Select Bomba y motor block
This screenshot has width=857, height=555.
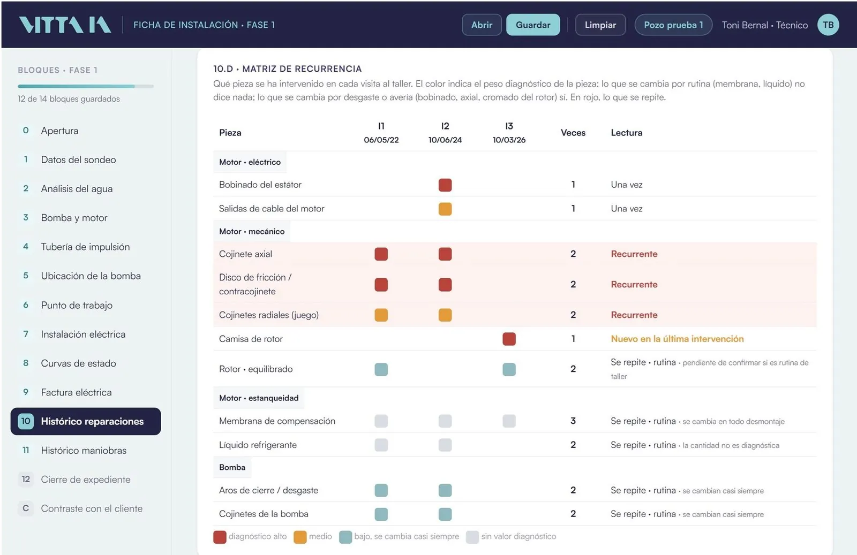coord(86,218)
